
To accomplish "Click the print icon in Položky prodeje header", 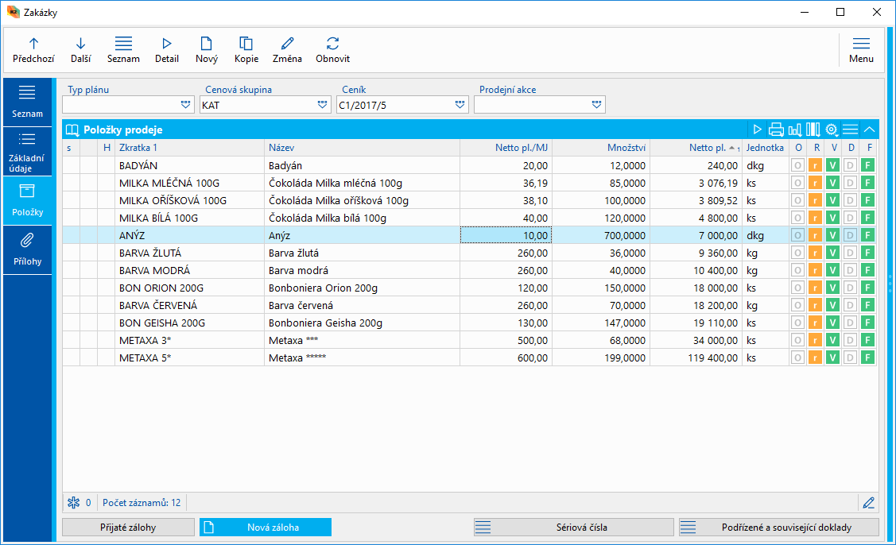I will click(x=776, y=129).
